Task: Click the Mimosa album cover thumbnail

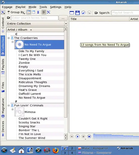Action: click(x=19, y=112)
